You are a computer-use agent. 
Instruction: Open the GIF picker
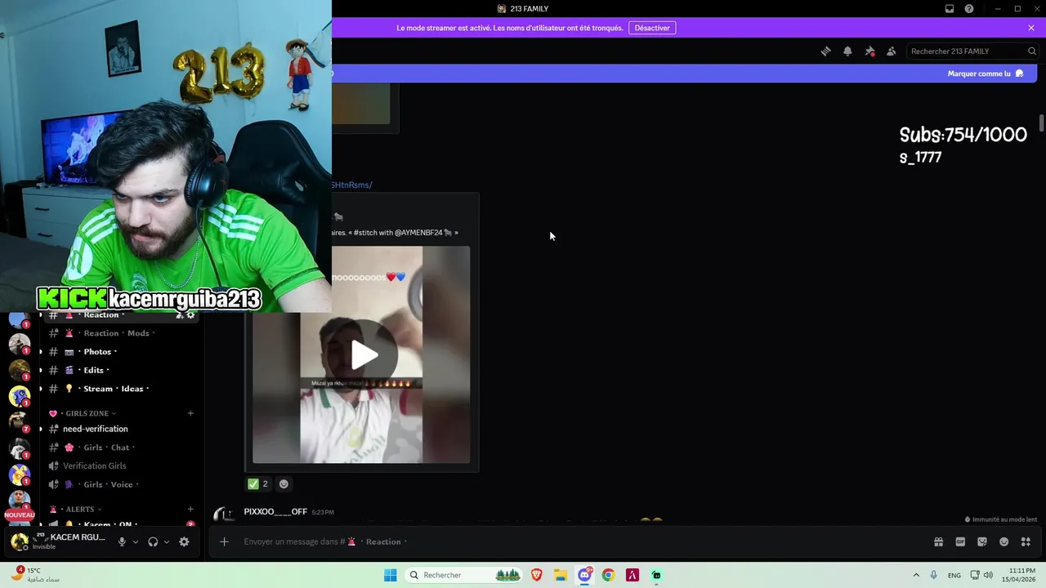pyautogui.click(x=960, y=541)
